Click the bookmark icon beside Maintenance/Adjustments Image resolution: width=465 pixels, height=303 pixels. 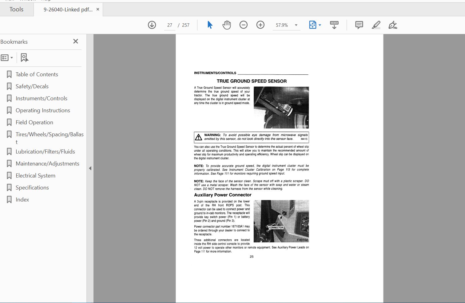[9, 164]
